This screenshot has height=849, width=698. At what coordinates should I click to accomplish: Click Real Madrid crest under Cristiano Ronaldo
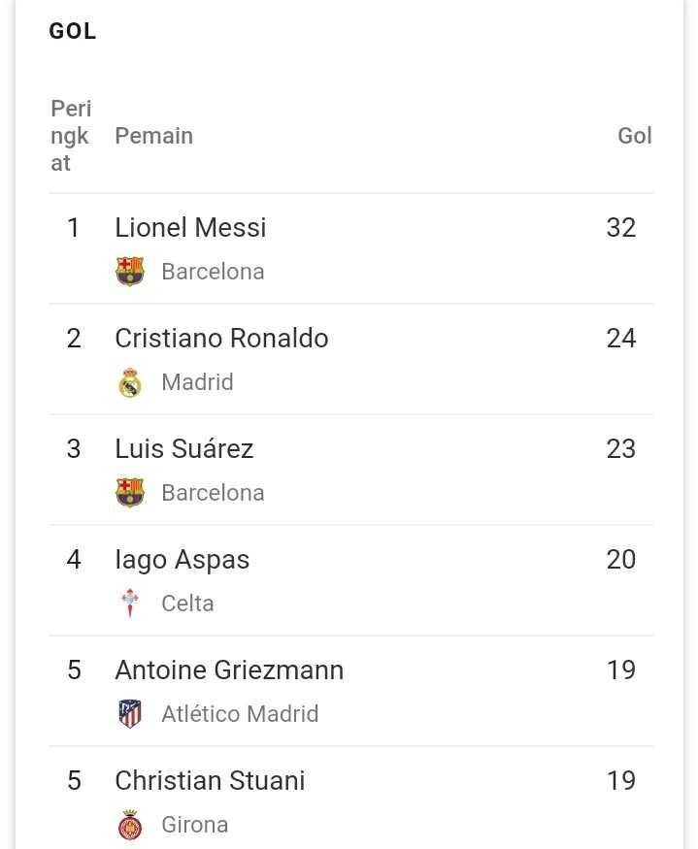coord(130,382)
